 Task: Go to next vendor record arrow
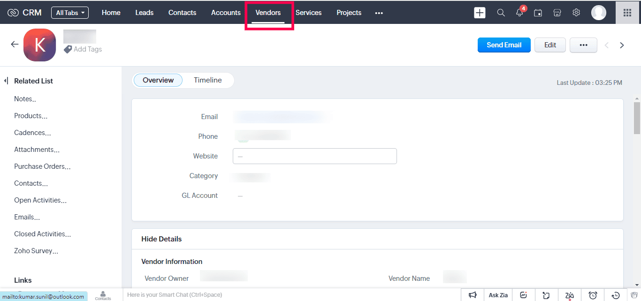[622, 45]
